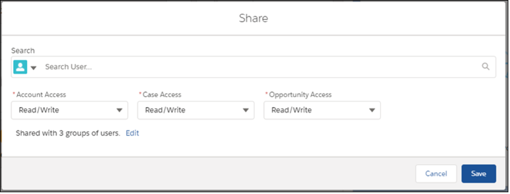The width and height of the screenshot is (510, 194).
Task: Click the Search field label
Action: click(23, 51)
